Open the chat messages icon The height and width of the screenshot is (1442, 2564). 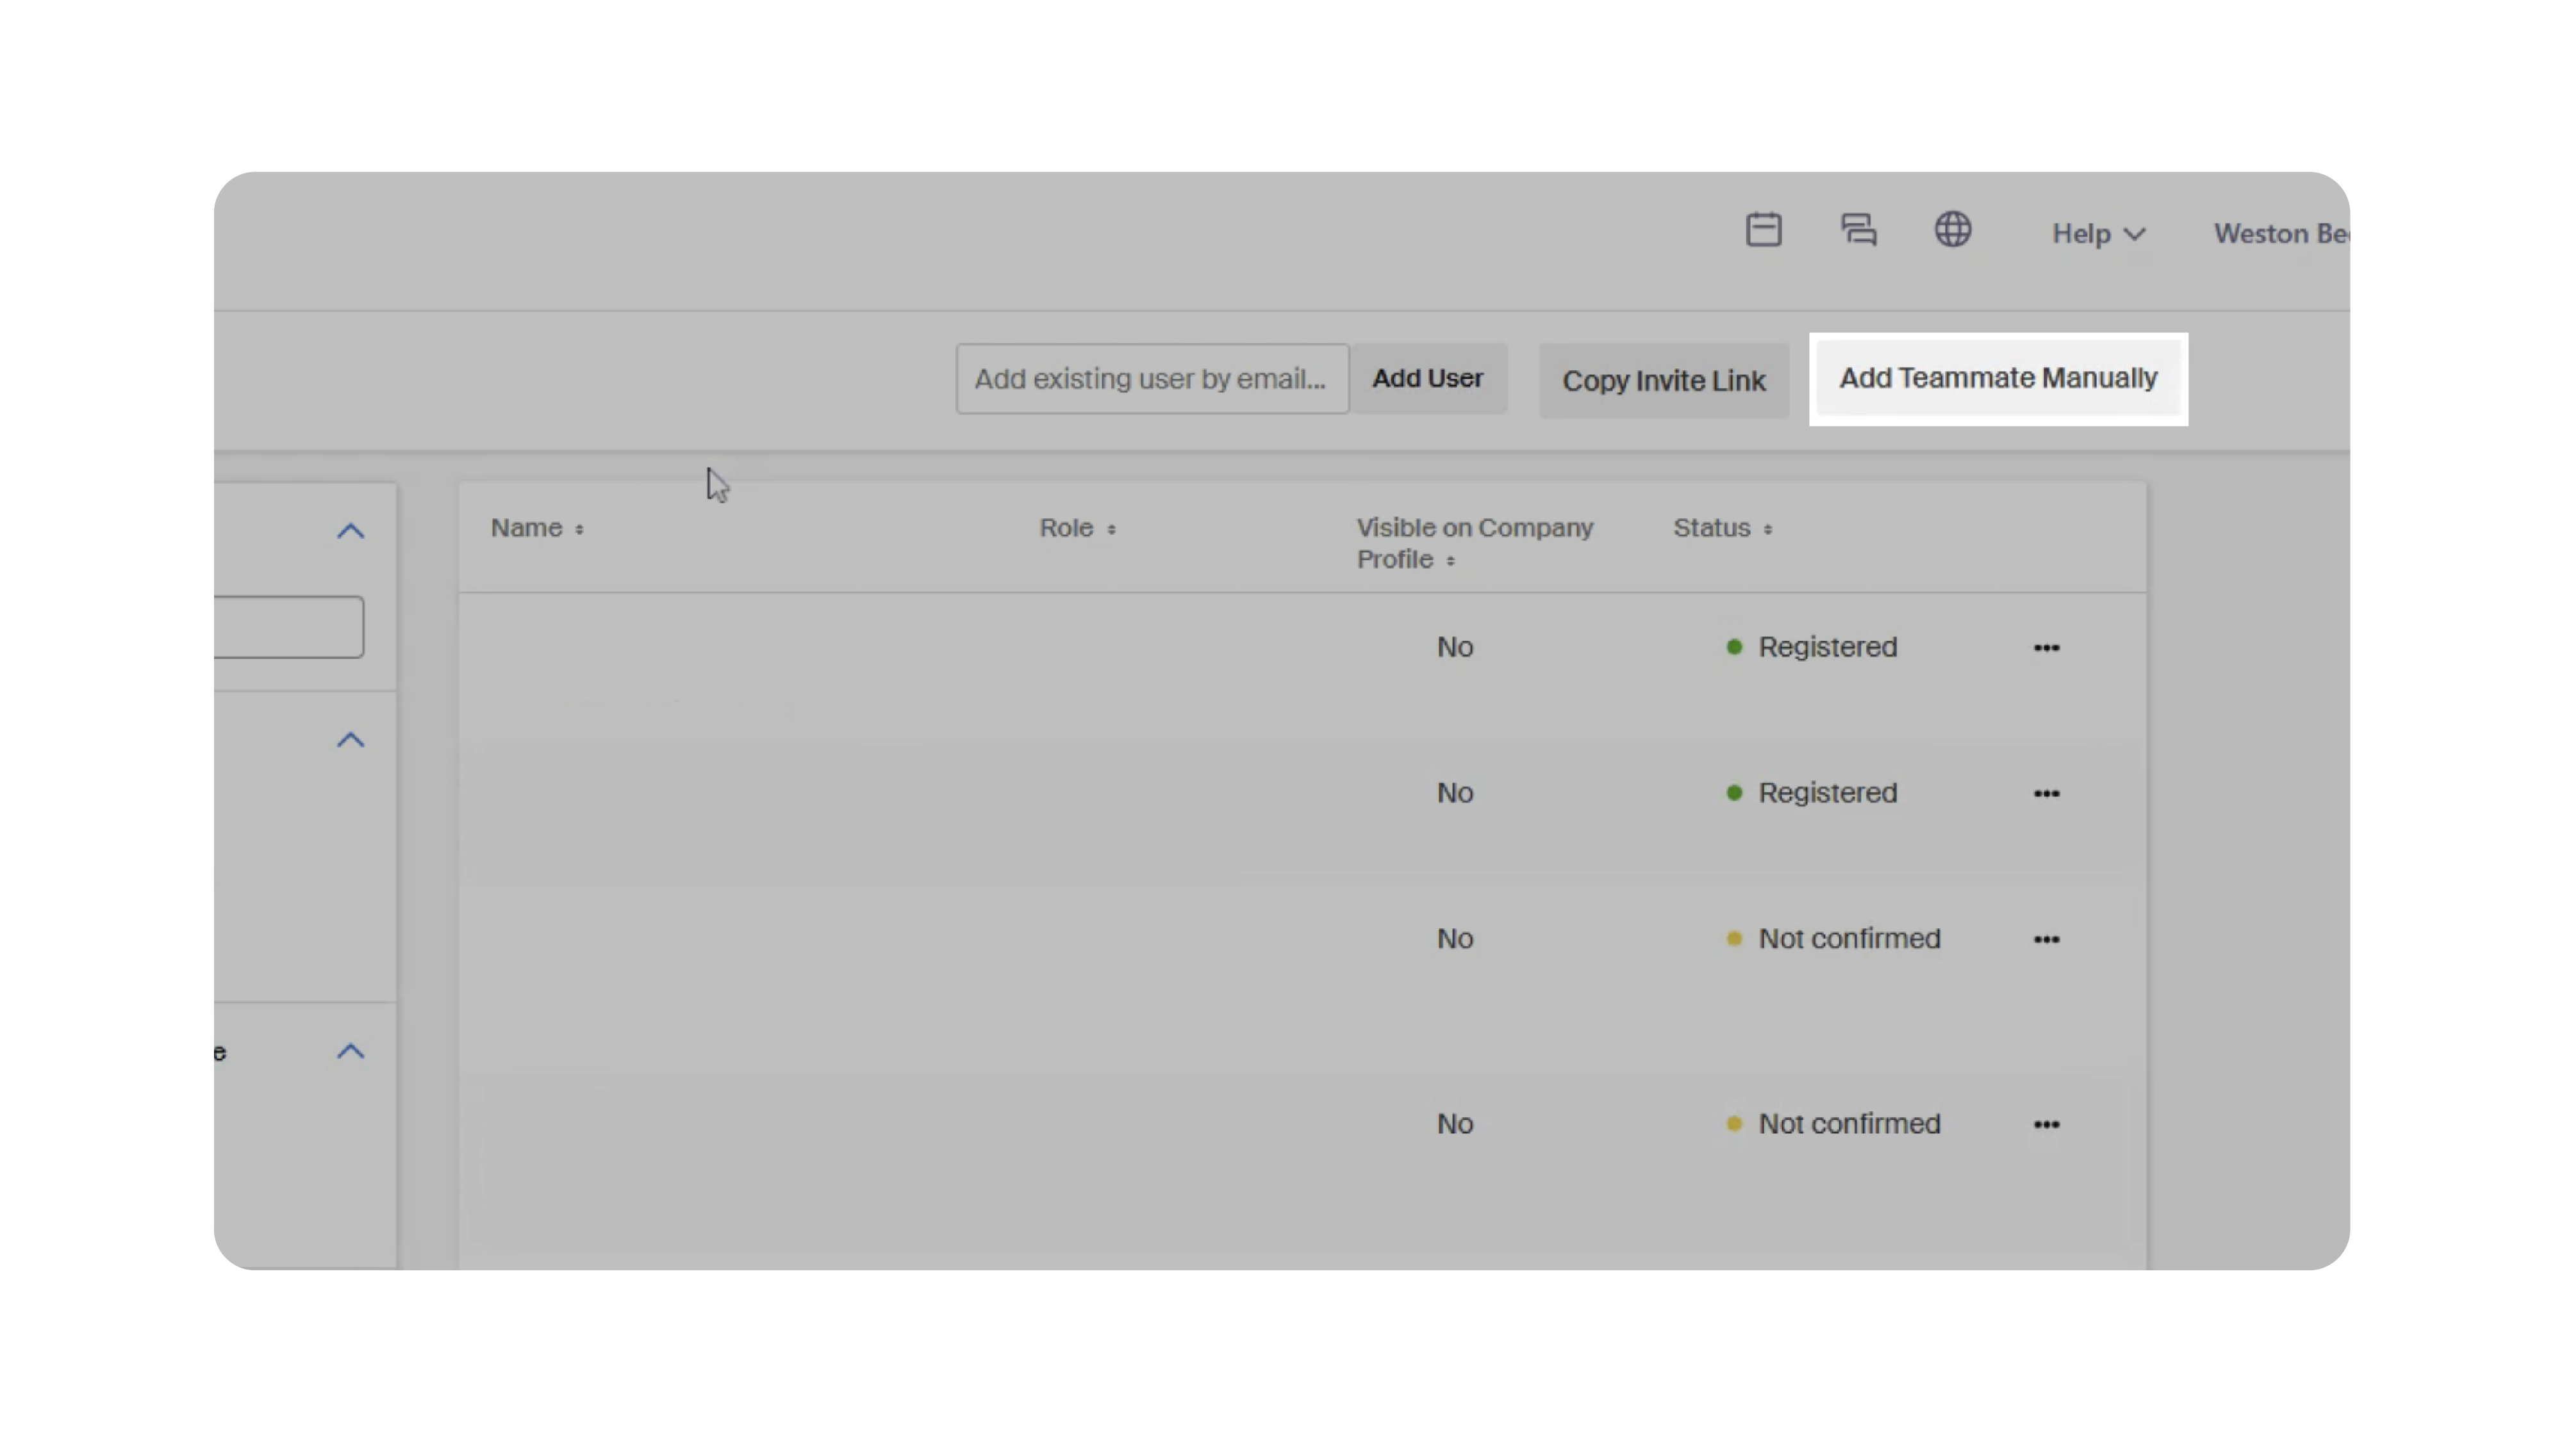[x=1857, y=230]
